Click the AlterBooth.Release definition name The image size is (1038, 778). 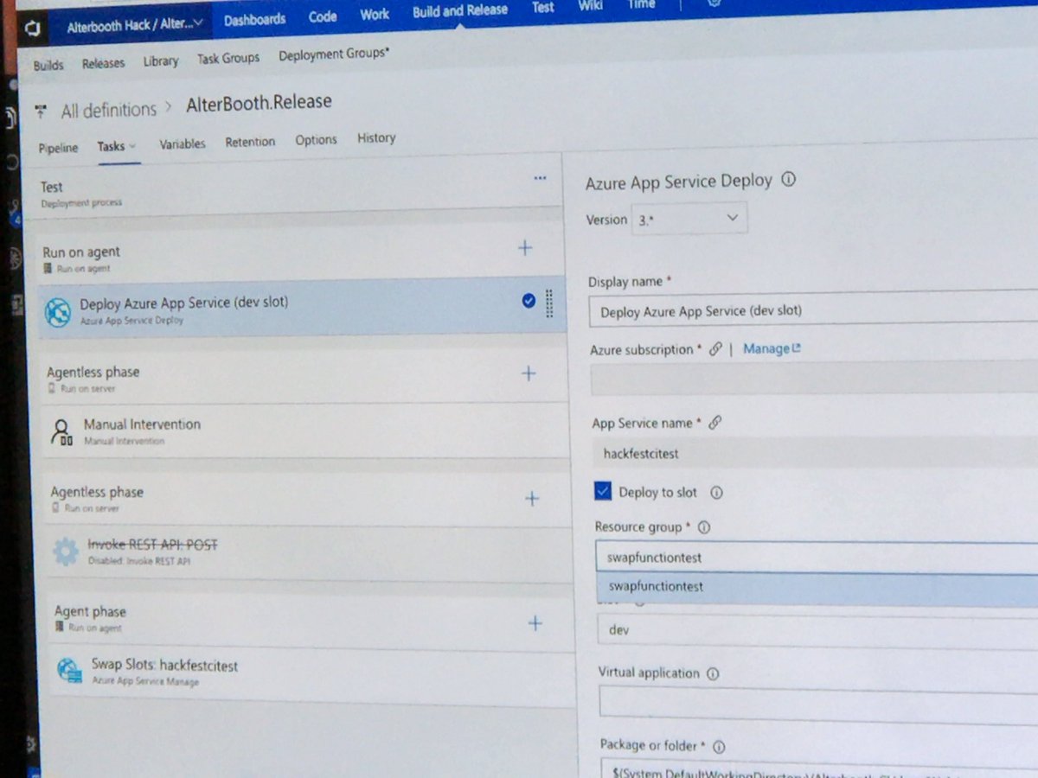point(259,102)
